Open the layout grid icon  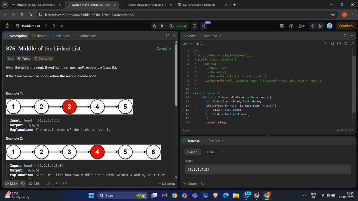point(282,26)
